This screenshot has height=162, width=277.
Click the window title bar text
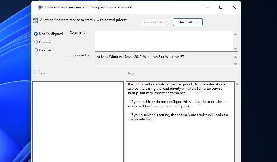pyautogui.click(x=88, y=7)
